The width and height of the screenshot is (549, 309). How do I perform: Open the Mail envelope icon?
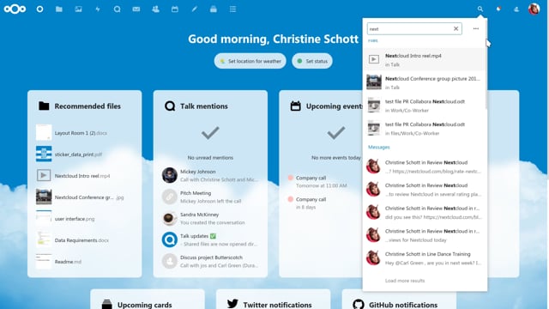click(136, 9)
